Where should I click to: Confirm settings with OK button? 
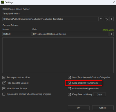(x=79, y=108)
